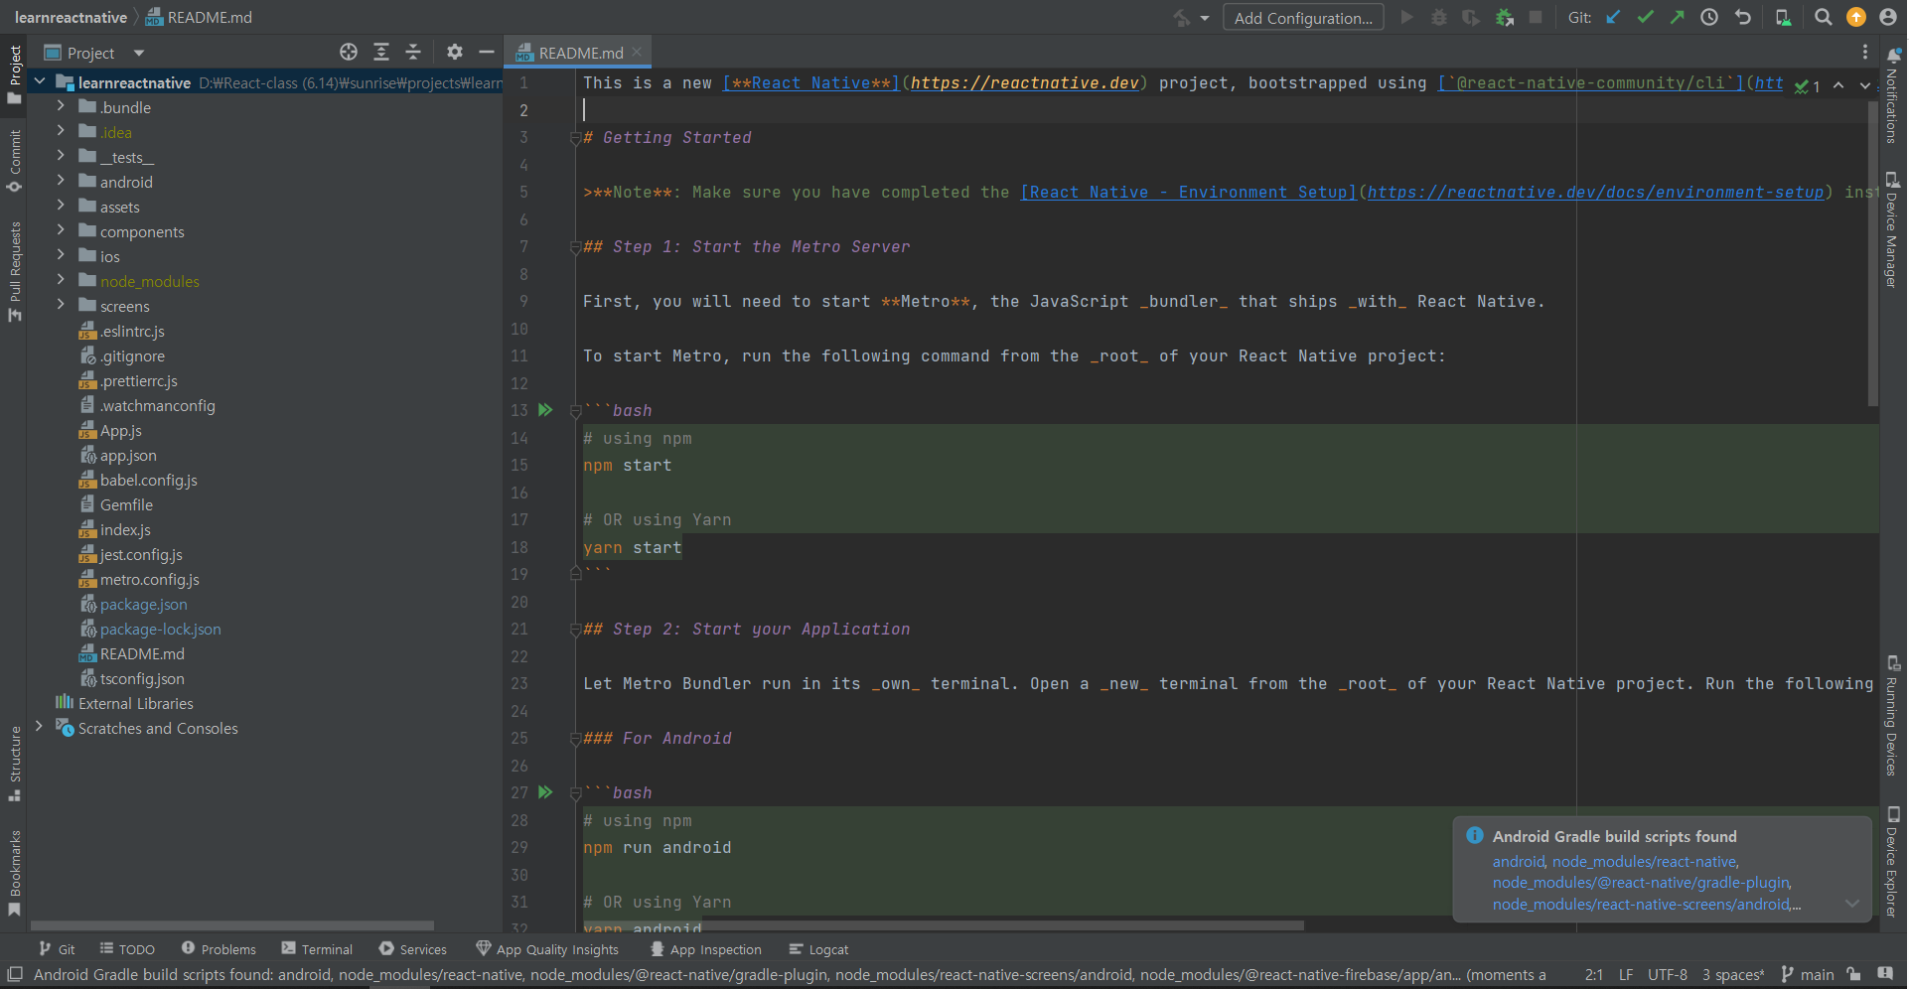Click reactnative.dev URL on line 1
1909x989 pixels.
(1024, 83)
